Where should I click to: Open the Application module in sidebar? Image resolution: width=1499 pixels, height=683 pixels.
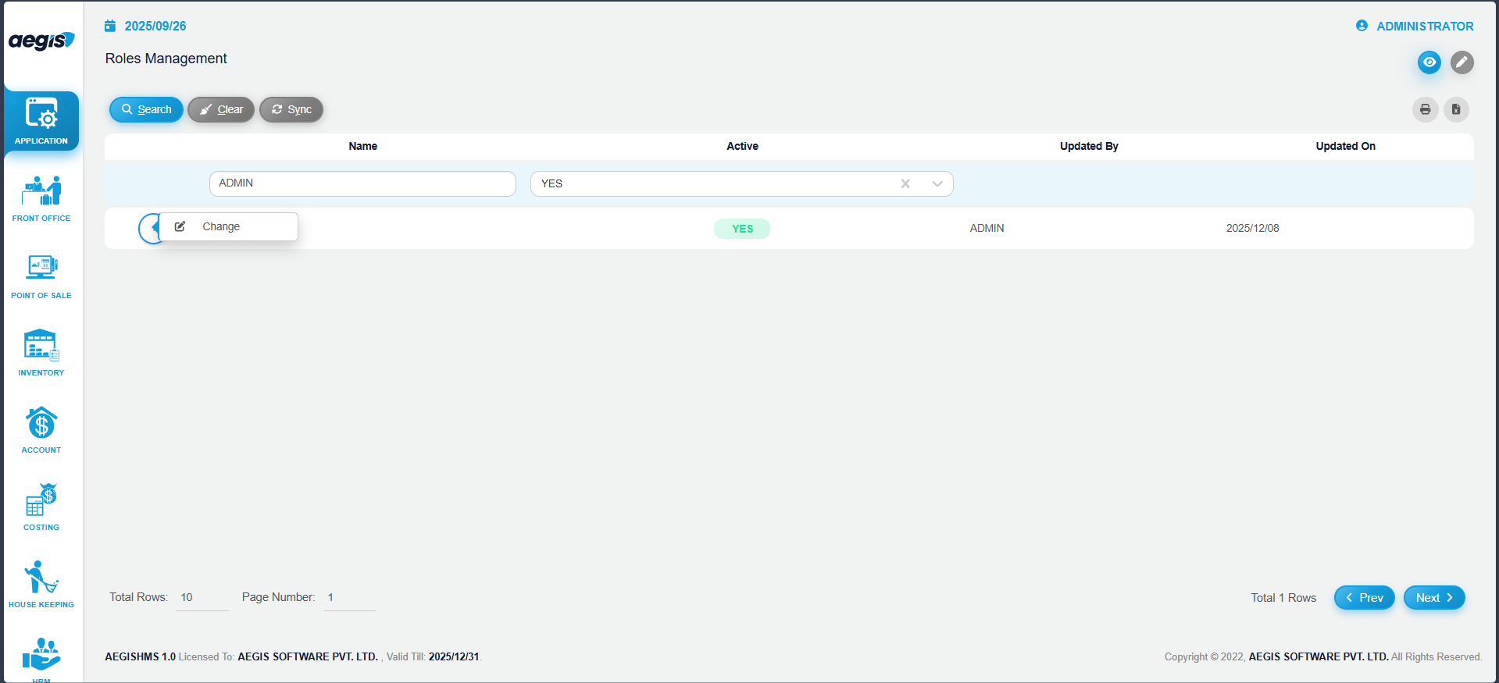[41, 121]
